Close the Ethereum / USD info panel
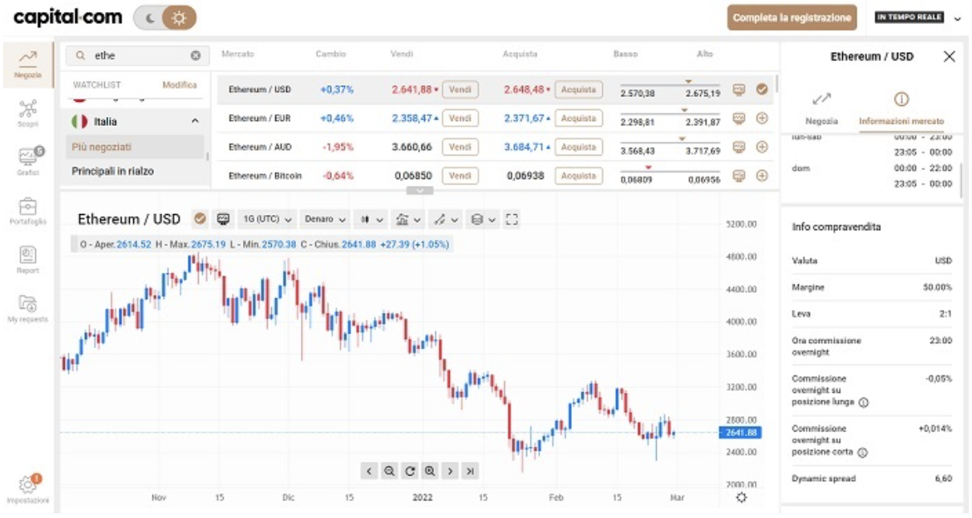972x518 pixels. pyautogui.click(x=950, y=57)
